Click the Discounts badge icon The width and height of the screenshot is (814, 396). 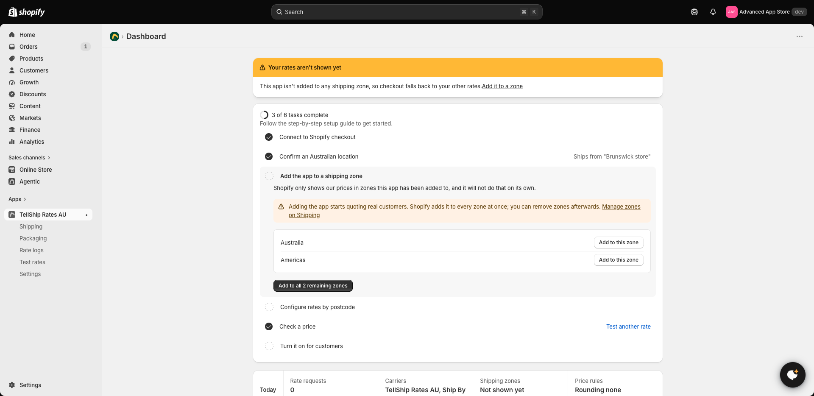click(x=12, y=94)
